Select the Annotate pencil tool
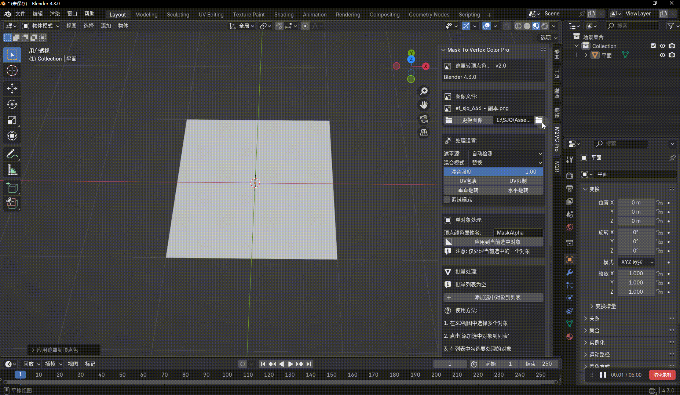 coord(12,154)
